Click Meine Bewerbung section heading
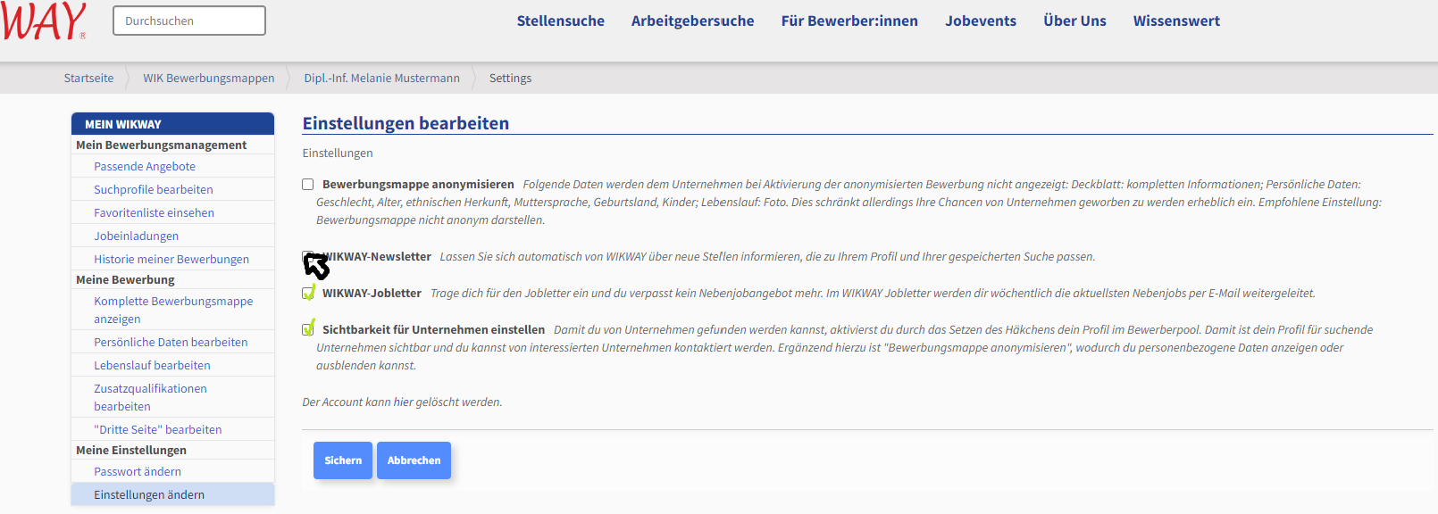The width and height of the screenshot is (1438, 514). coord(125,280)
